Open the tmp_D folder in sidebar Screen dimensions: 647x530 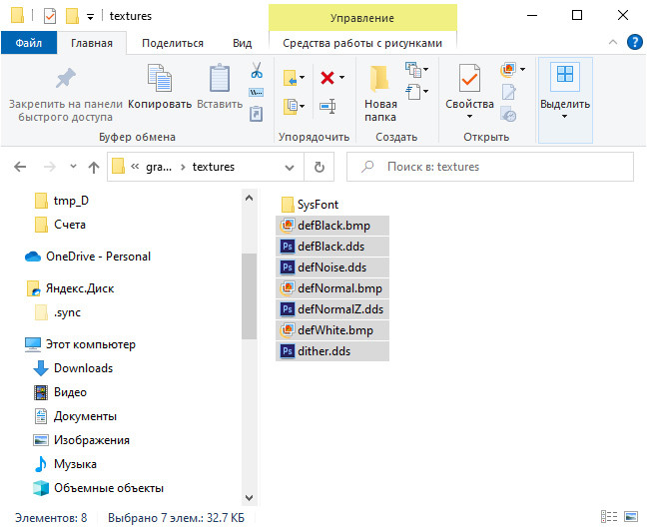(x=62, y=201)
